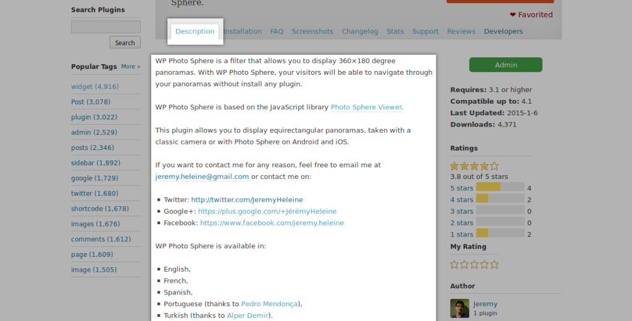The image size is (632, 321).
Task: View the Screenshots tab
Action: (312, 31)
